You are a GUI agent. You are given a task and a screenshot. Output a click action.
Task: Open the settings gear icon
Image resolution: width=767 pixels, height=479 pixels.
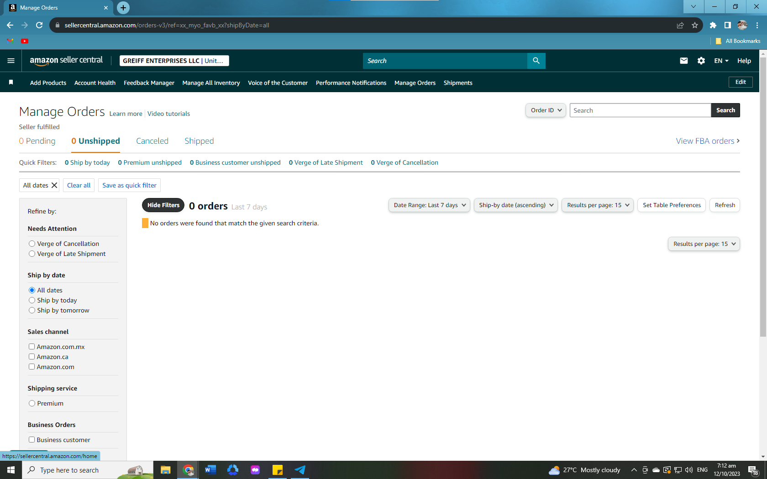(701, 61)
